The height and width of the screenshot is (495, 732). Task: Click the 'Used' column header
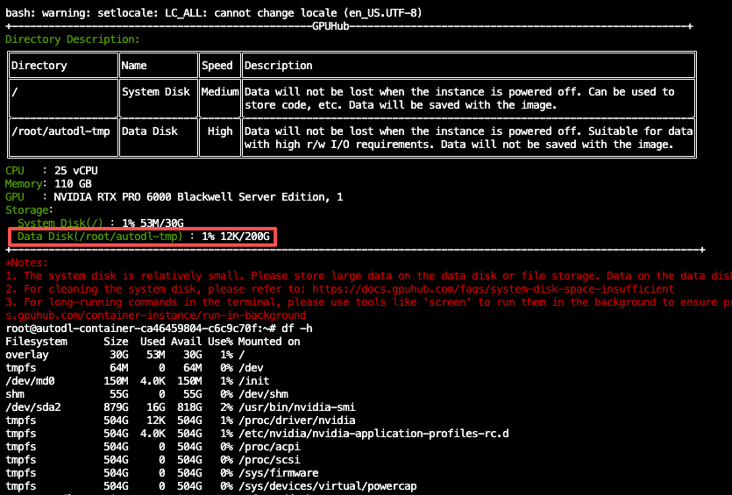coord(153,342)
